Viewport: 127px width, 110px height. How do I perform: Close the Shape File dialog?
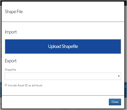(x=115, y=102)
